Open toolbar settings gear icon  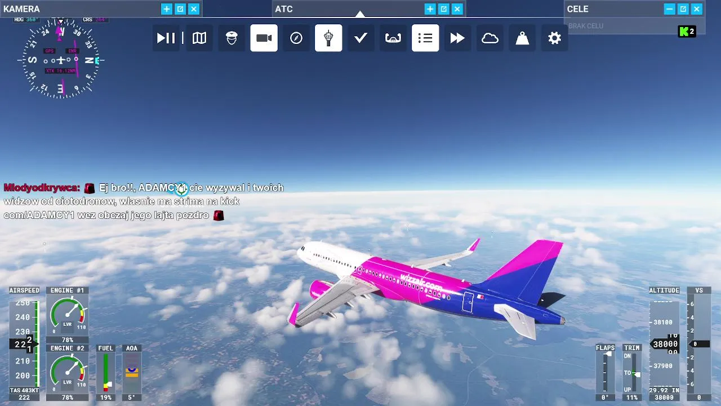554,38
